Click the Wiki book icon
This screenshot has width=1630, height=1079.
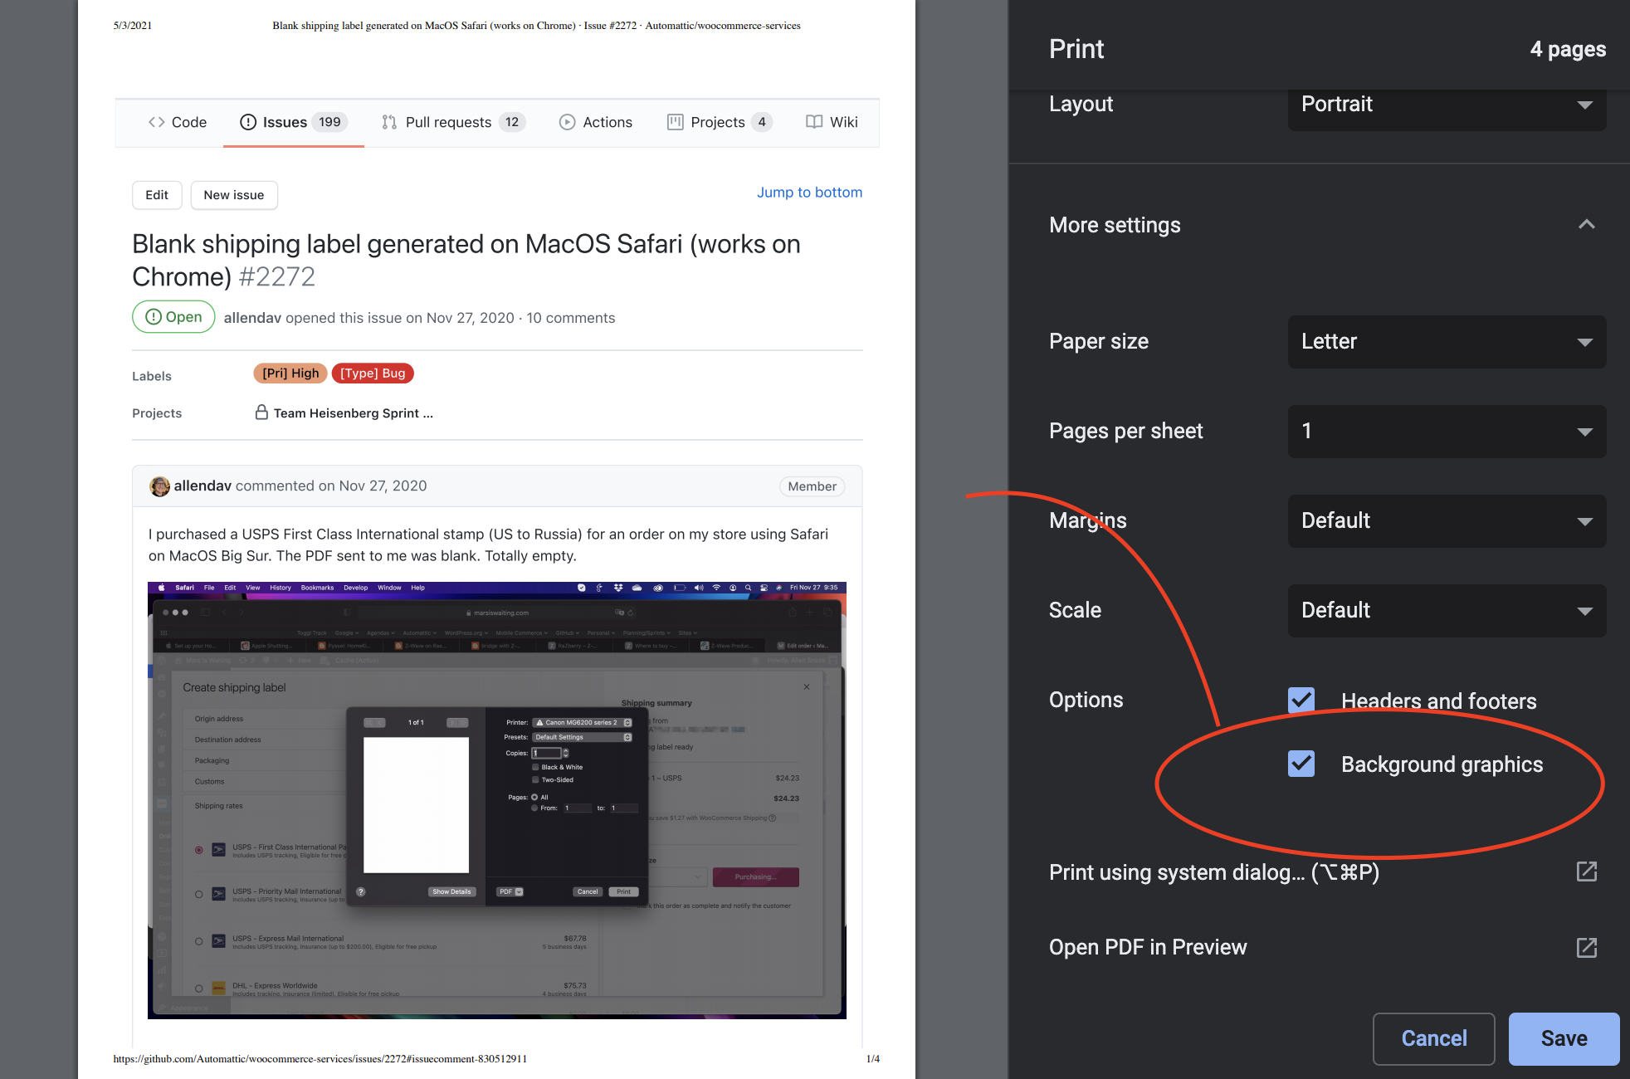814,122
